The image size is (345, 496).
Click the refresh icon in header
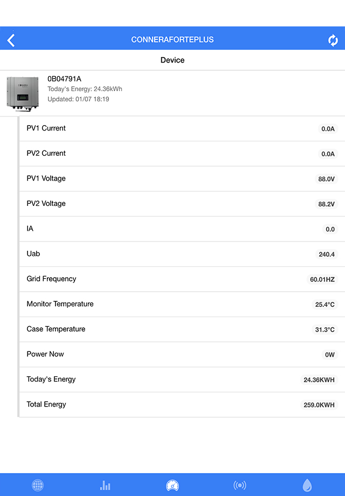tap(333, 40)
